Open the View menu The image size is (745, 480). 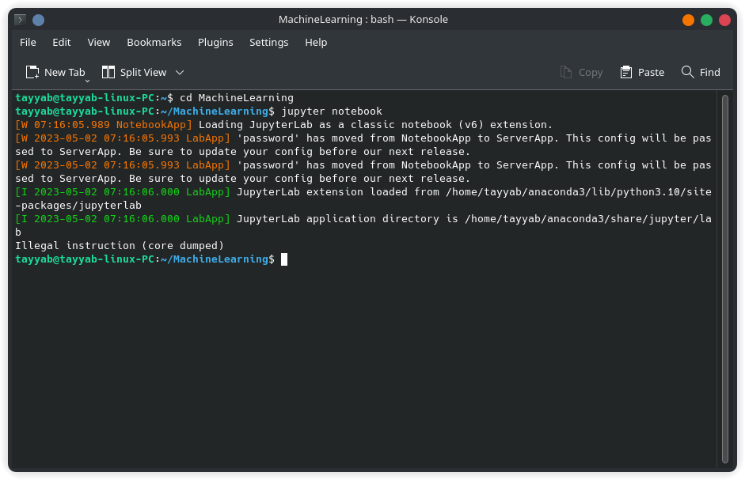(99, 42)
